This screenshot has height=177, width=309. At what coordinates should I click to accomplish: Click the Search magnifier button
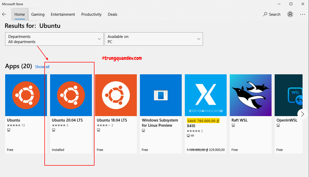click(272, 14)
